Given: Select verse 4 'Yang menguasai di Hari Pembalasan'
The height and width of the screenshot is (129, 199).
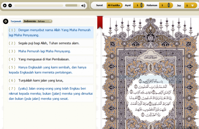Looking at the screenshot, I should (51, 59).
